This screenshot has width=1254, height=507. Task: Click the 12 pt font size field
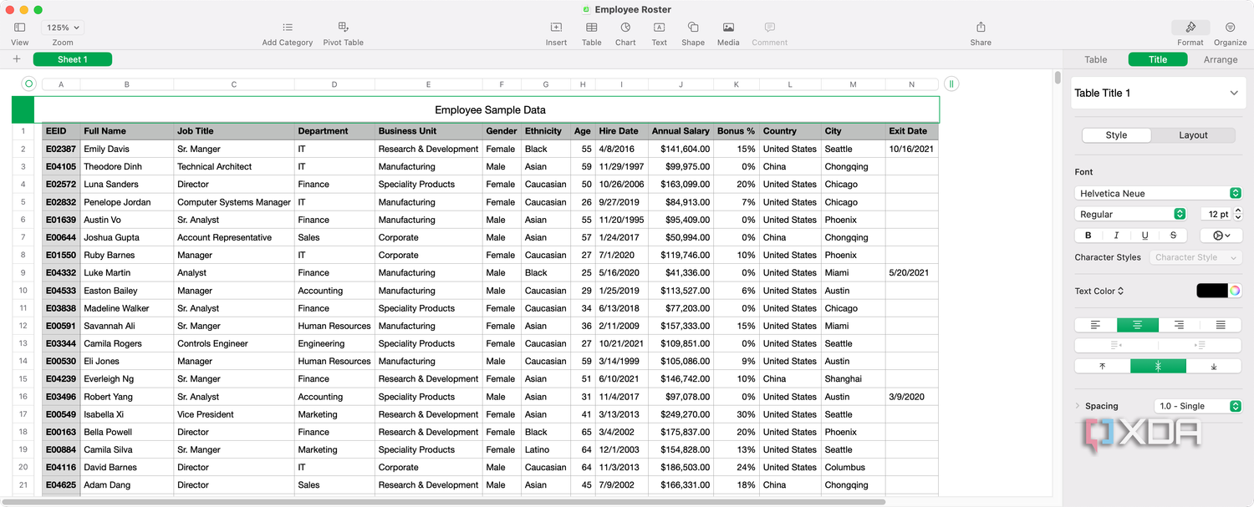[x=1215, y=214]
